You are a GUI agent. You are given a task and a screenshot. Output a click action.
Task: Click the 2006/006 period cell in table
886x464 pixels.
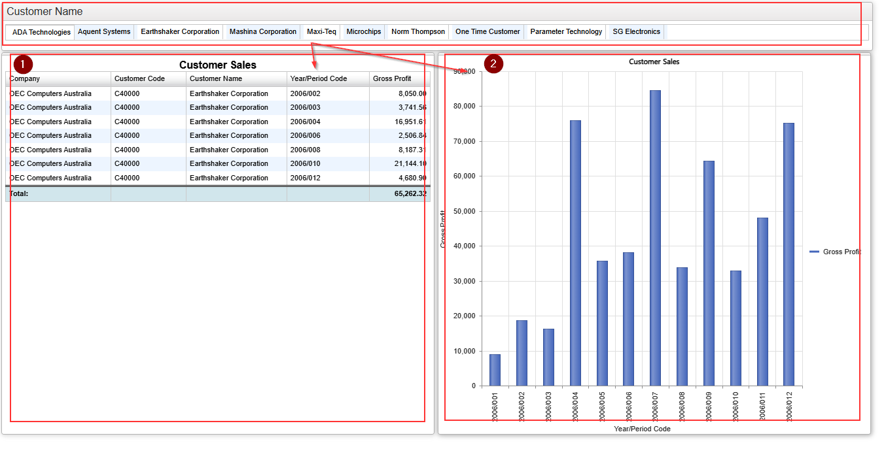click(328, 136)
